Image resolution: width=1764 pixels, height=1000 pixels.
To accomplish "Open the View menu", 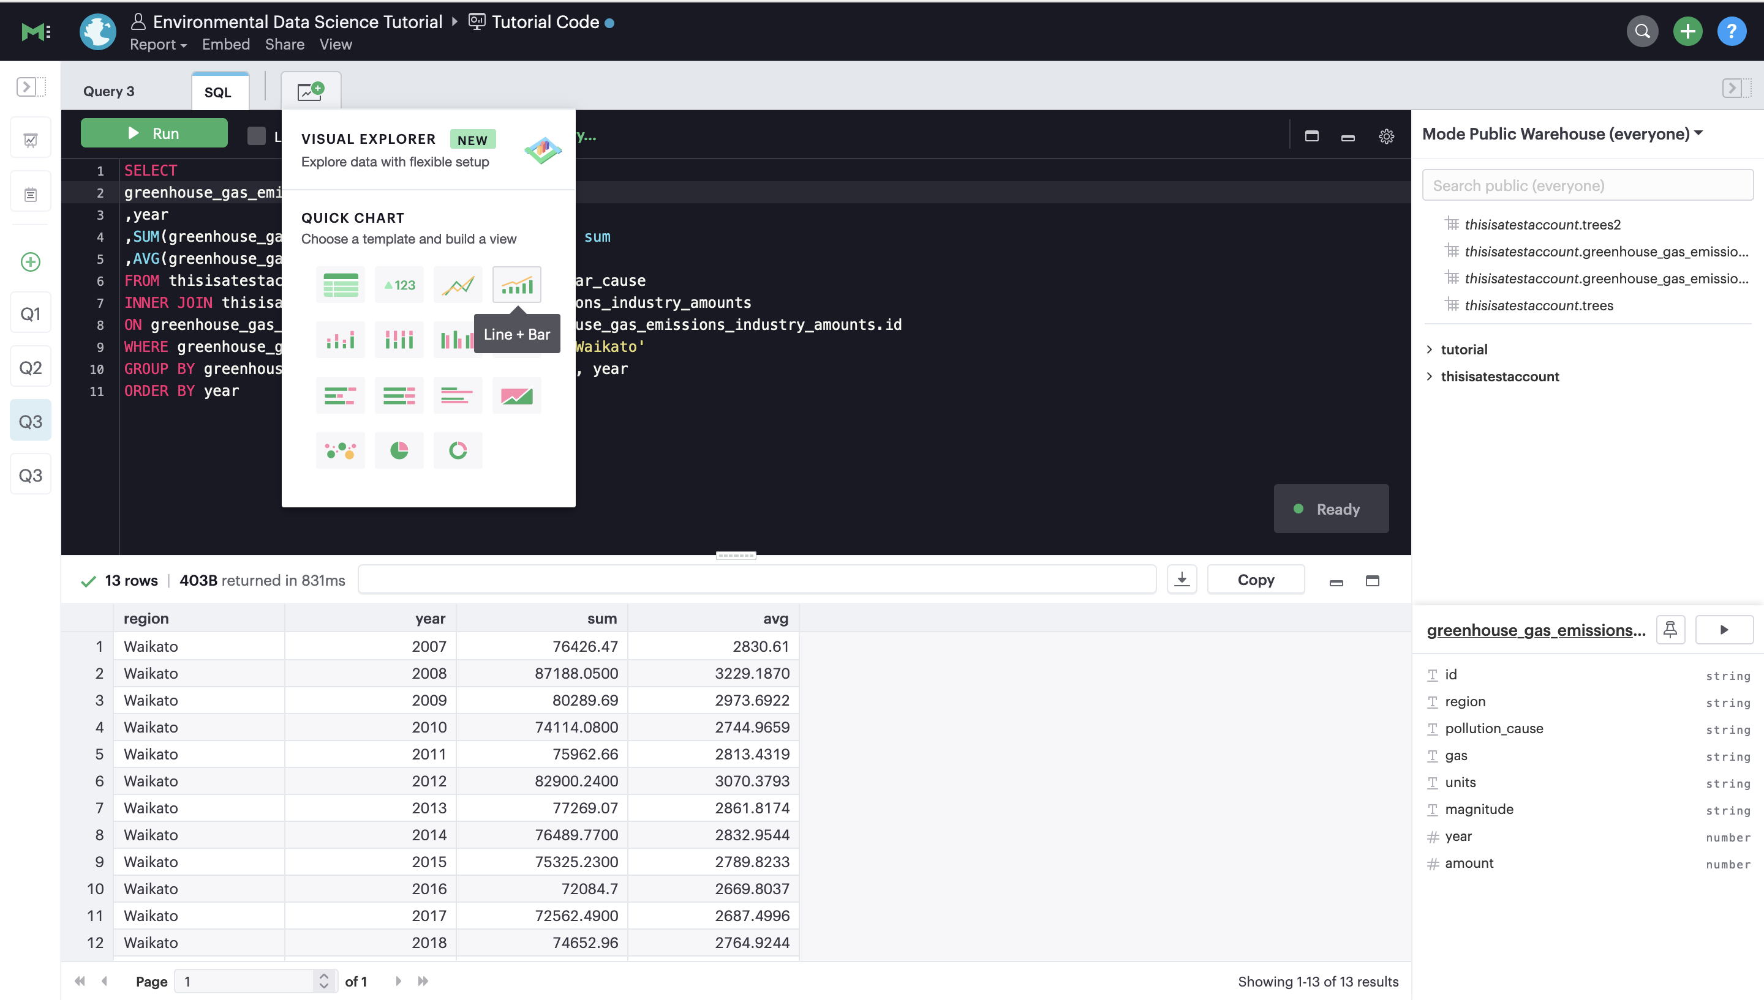I will tap(336, 45).
